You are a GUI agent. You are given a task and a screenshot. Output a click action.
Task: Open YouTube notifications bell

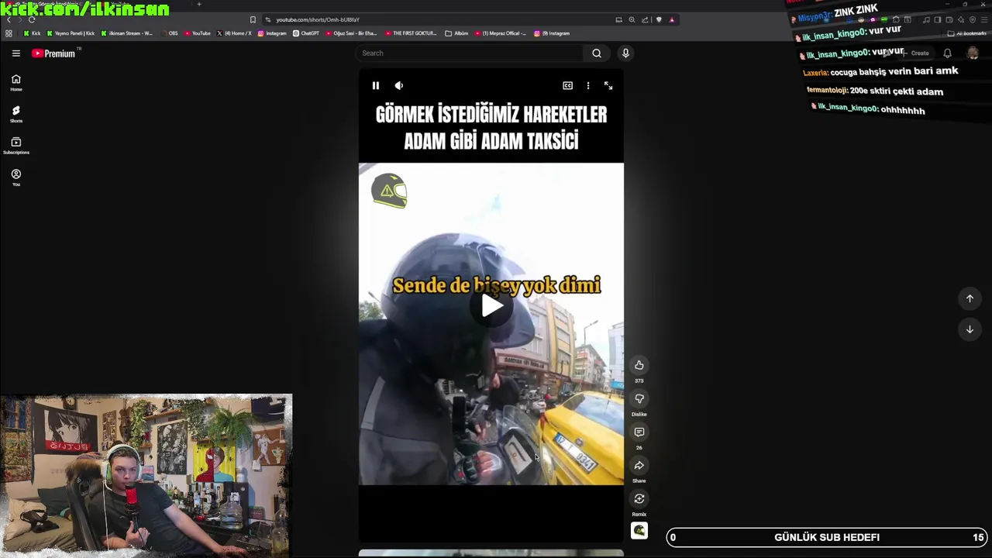tap(947, 53)
